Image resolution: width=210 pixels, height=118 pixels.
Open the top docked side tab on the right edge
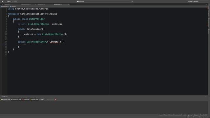[x=209, y=7]
